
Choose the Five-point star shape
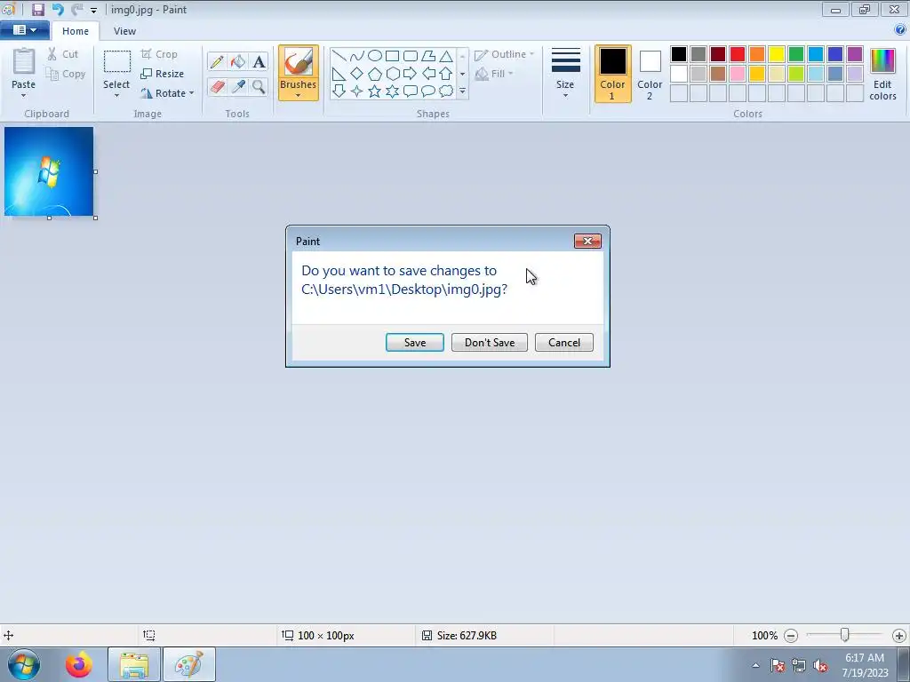375,91
